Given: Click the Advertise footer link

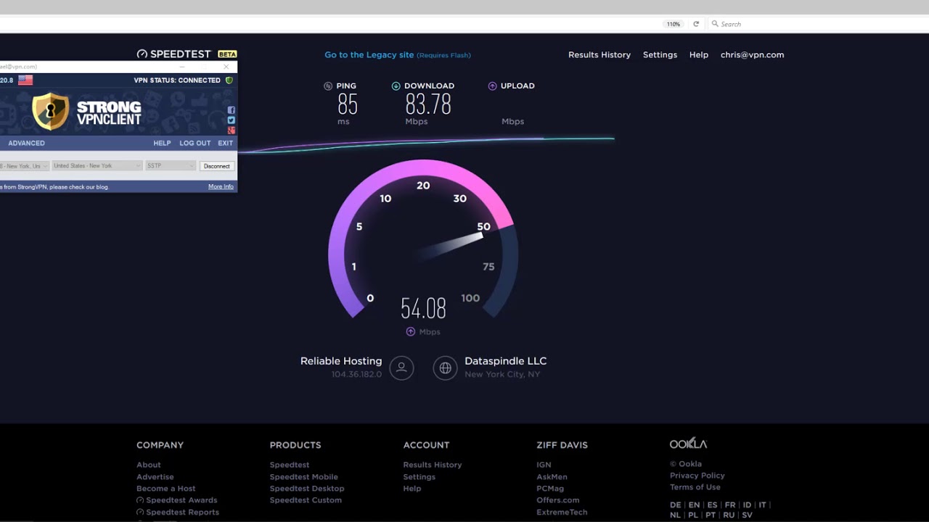Looking at the screenshot, I should [155, 476].
